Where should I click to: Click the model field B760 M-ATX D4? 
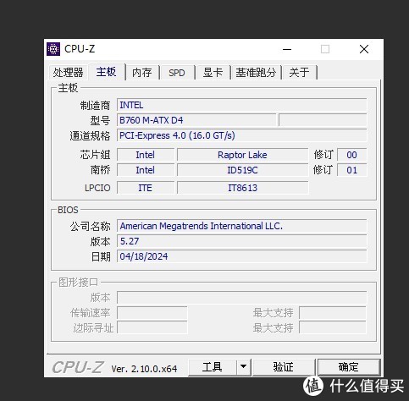(x=196, y=120)
